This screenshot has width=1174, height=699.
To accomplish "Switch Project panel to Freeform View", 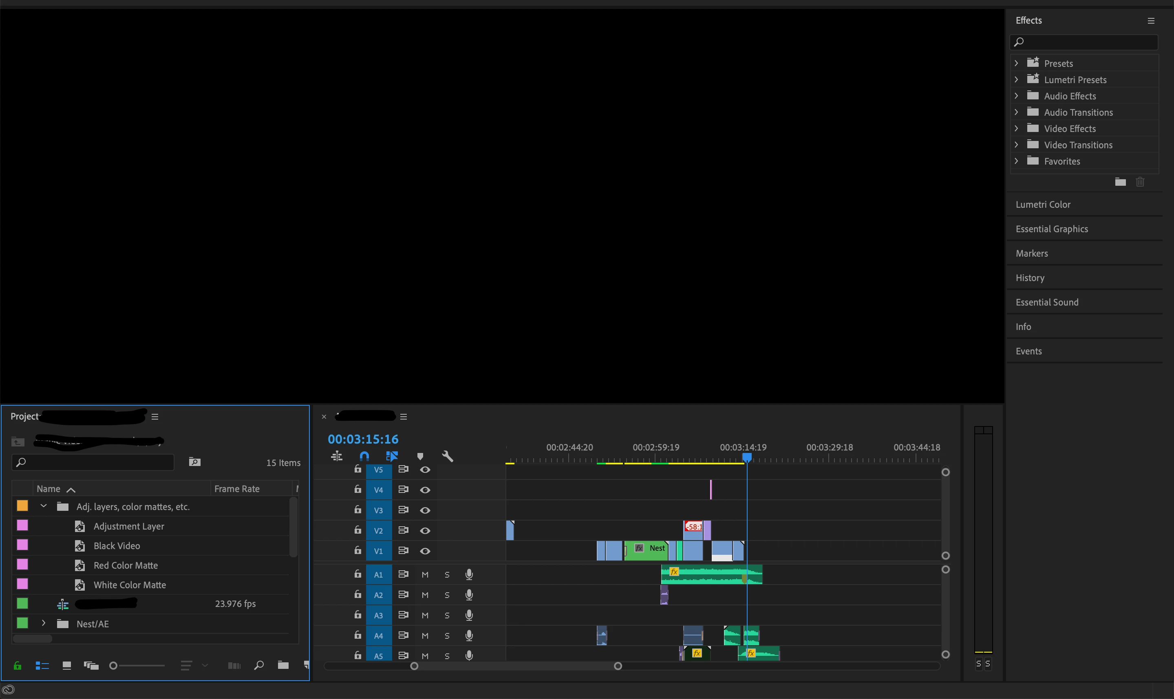I will 91,665.
